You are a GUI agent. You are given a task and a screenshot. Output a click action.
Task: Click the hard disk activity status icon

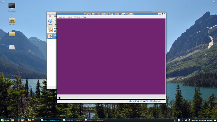[130, 101]
